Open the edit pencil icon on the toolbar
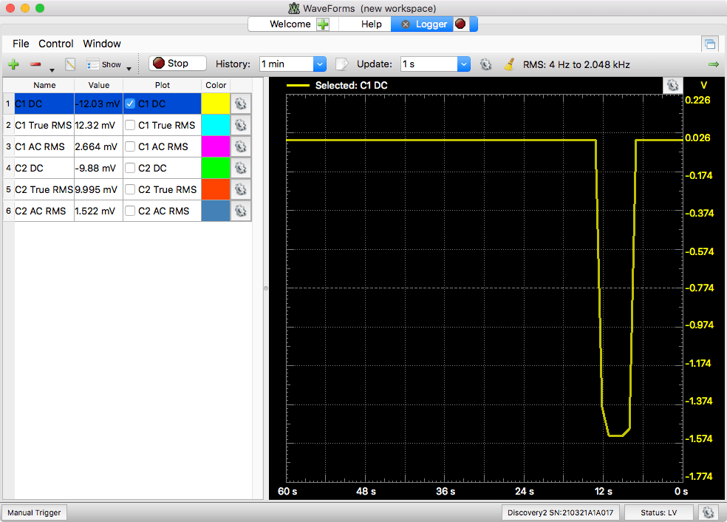The width and height of the screenshot is (727, 522). point(70,64)
